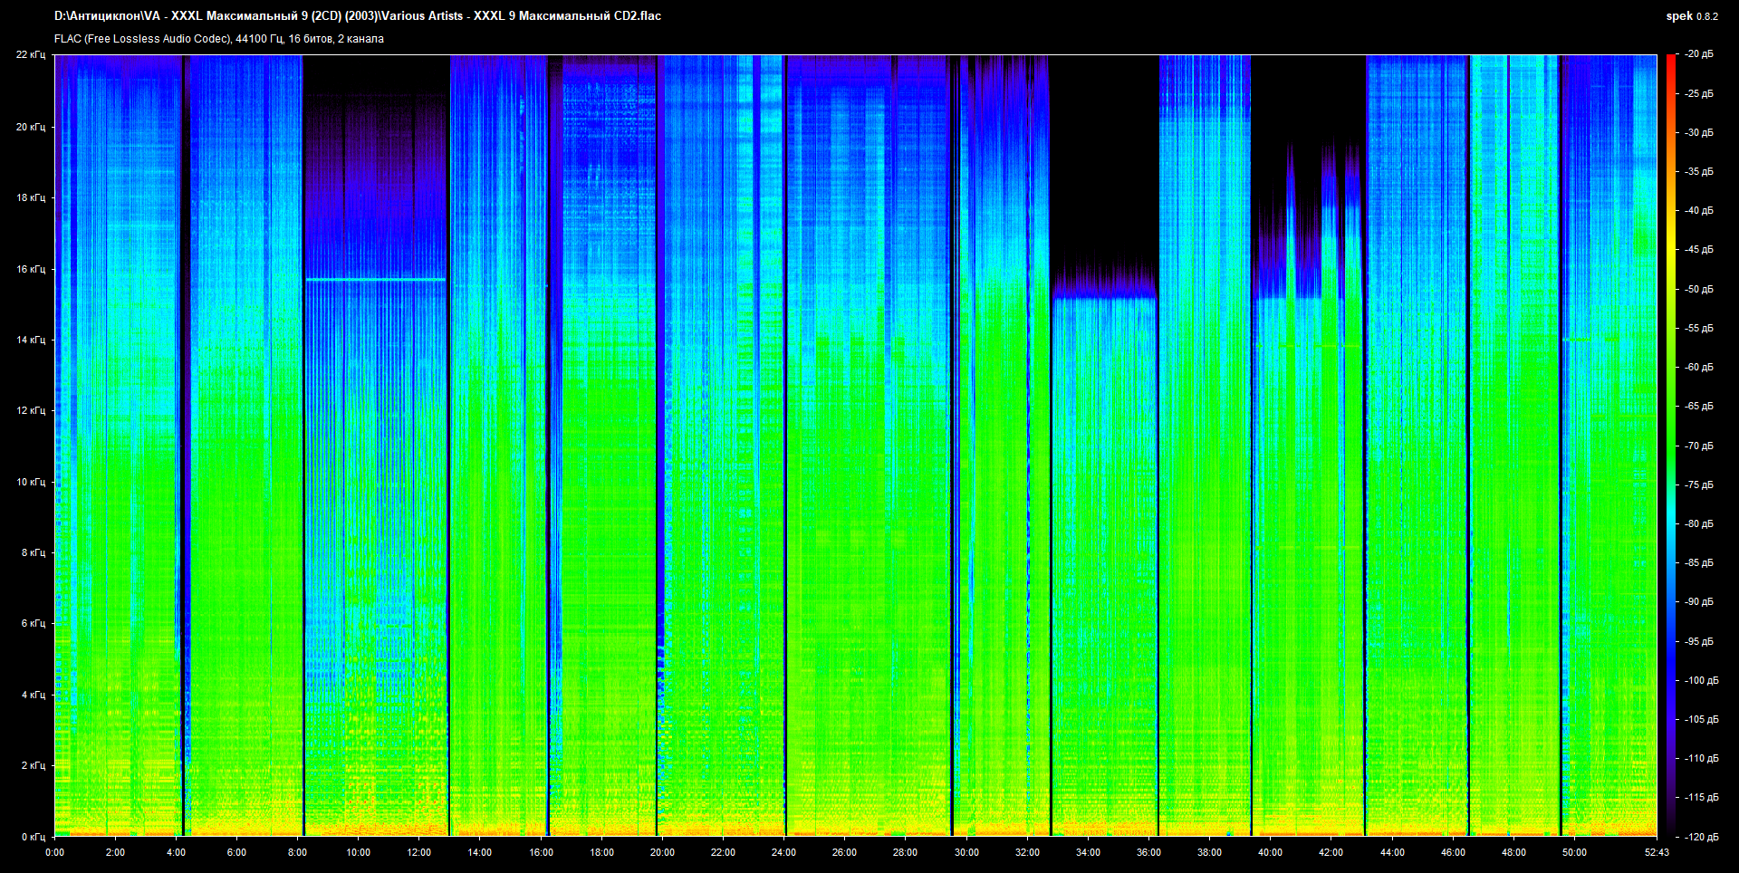Viewport: 1739px width, 873px height.
Task: Select the 26:00 time axis marker
Action: [x=844, y=852]
